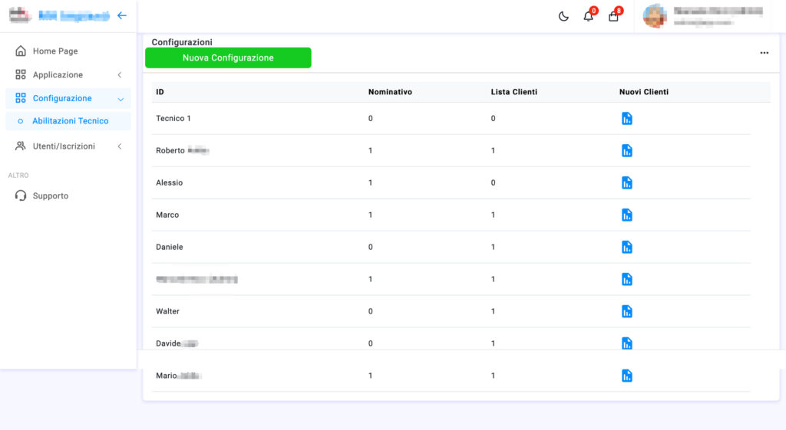786x430 pixels.
Task: Click the notification bell icon
Action: click(x=589, y=16)
